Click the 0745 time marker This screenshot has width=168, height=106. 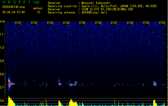point(82,23)
